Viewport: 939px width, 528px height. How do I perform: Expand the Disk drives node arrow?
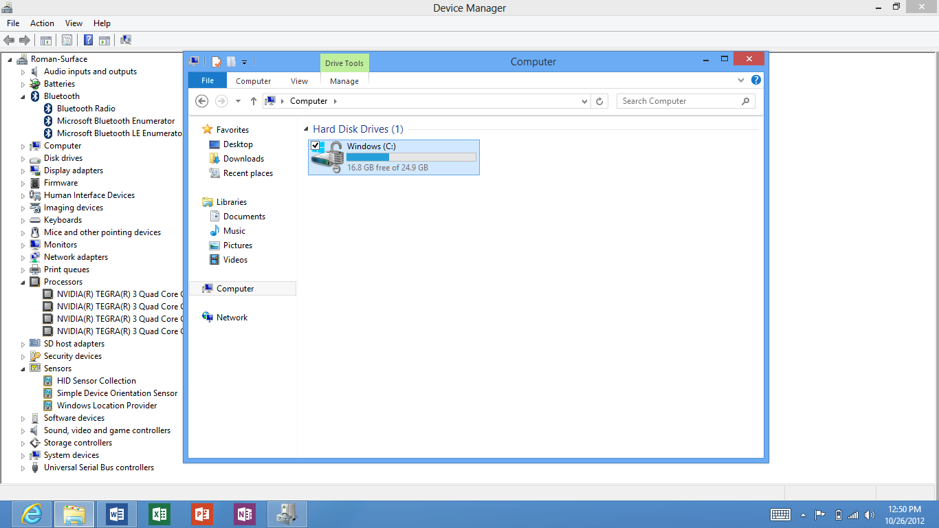pyautogui.click(x=23, y=158)
